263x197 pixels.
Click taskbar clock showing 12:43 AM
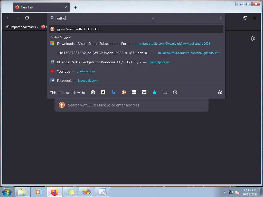pos(250,192)
